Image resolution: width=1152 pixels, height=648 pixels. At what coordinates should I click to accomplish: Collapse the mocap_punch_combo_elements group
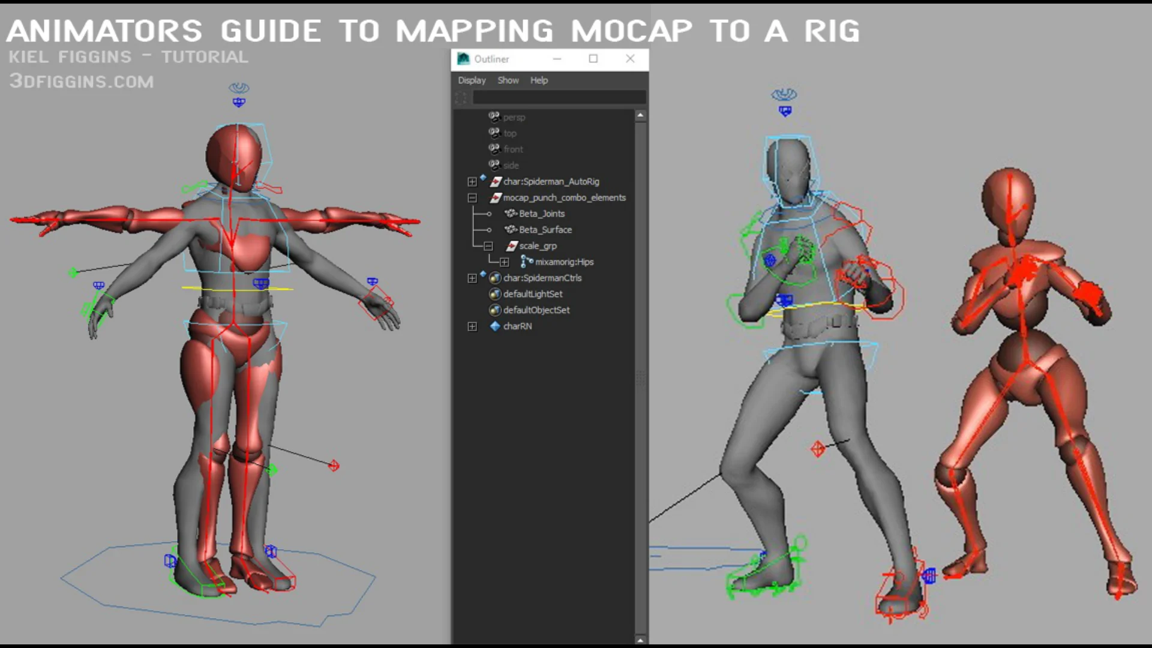(x=472, y=197)
